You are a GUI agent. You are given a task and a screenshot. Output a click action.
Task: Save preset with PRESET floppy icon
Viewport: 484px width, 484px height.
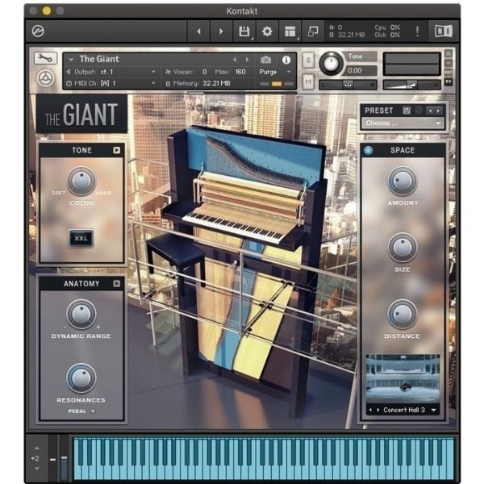pyautogui.click(x=407, y=111)
